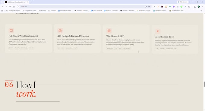
Task: Open the tab search dropdown arrow
Action: click(x=2, y=2)
